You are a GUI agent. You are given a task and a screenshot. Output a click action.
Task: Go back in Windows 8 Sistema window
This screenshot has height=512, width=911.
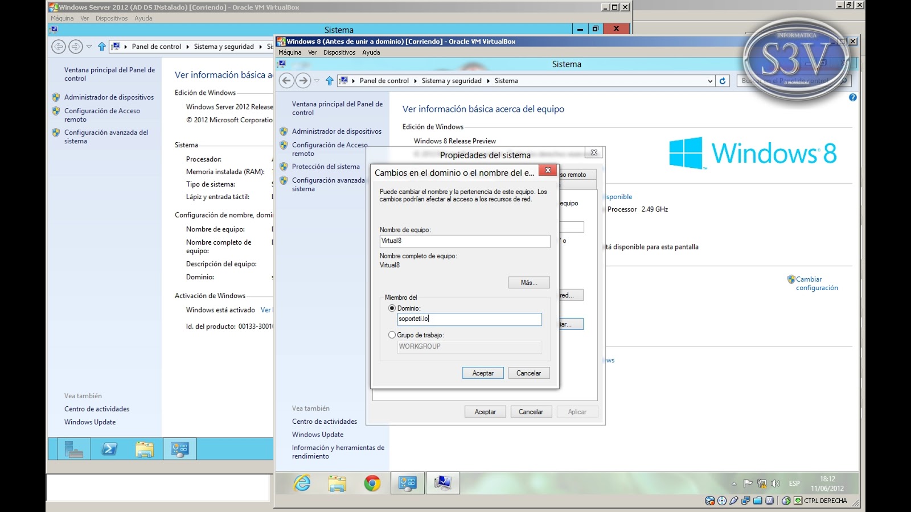tap(286, 81)
